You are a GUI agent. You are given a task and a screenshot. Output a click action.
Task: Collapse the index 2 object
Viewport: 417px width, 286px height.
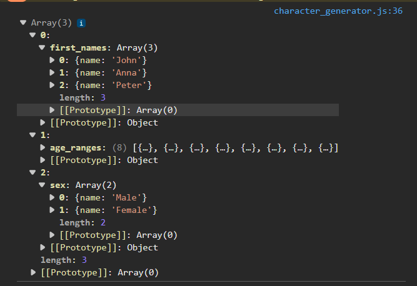[x=33, y=172]
